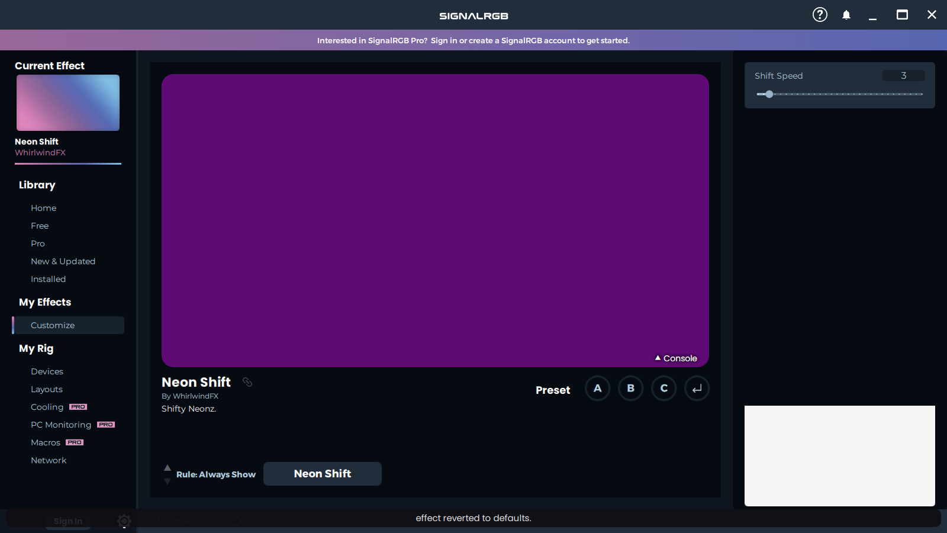Open Customize under My Effects

(68, 325)
